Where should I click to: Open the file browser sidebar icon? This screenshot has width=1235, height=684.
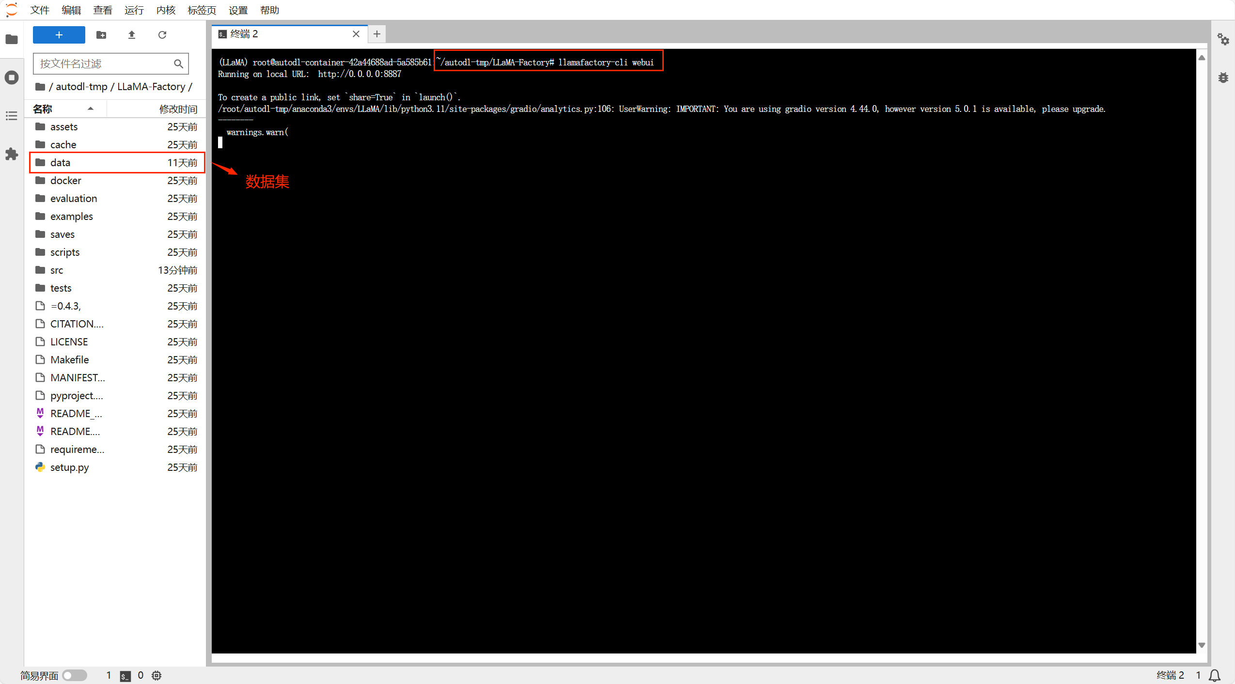click(x=12, y=39)
